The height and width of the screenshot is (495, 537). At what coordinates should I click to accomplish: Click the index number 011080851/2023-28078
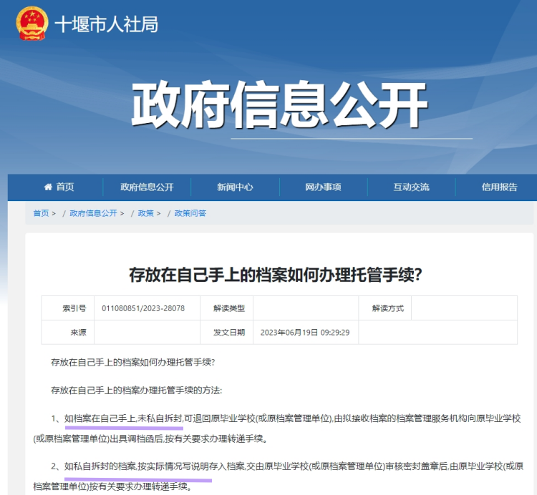143,308
